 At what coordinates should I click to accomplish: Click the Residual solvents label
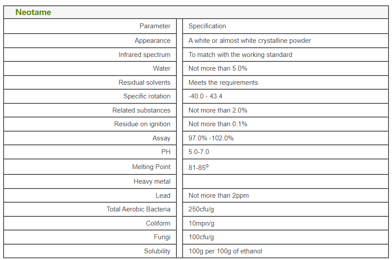(144, 83)
